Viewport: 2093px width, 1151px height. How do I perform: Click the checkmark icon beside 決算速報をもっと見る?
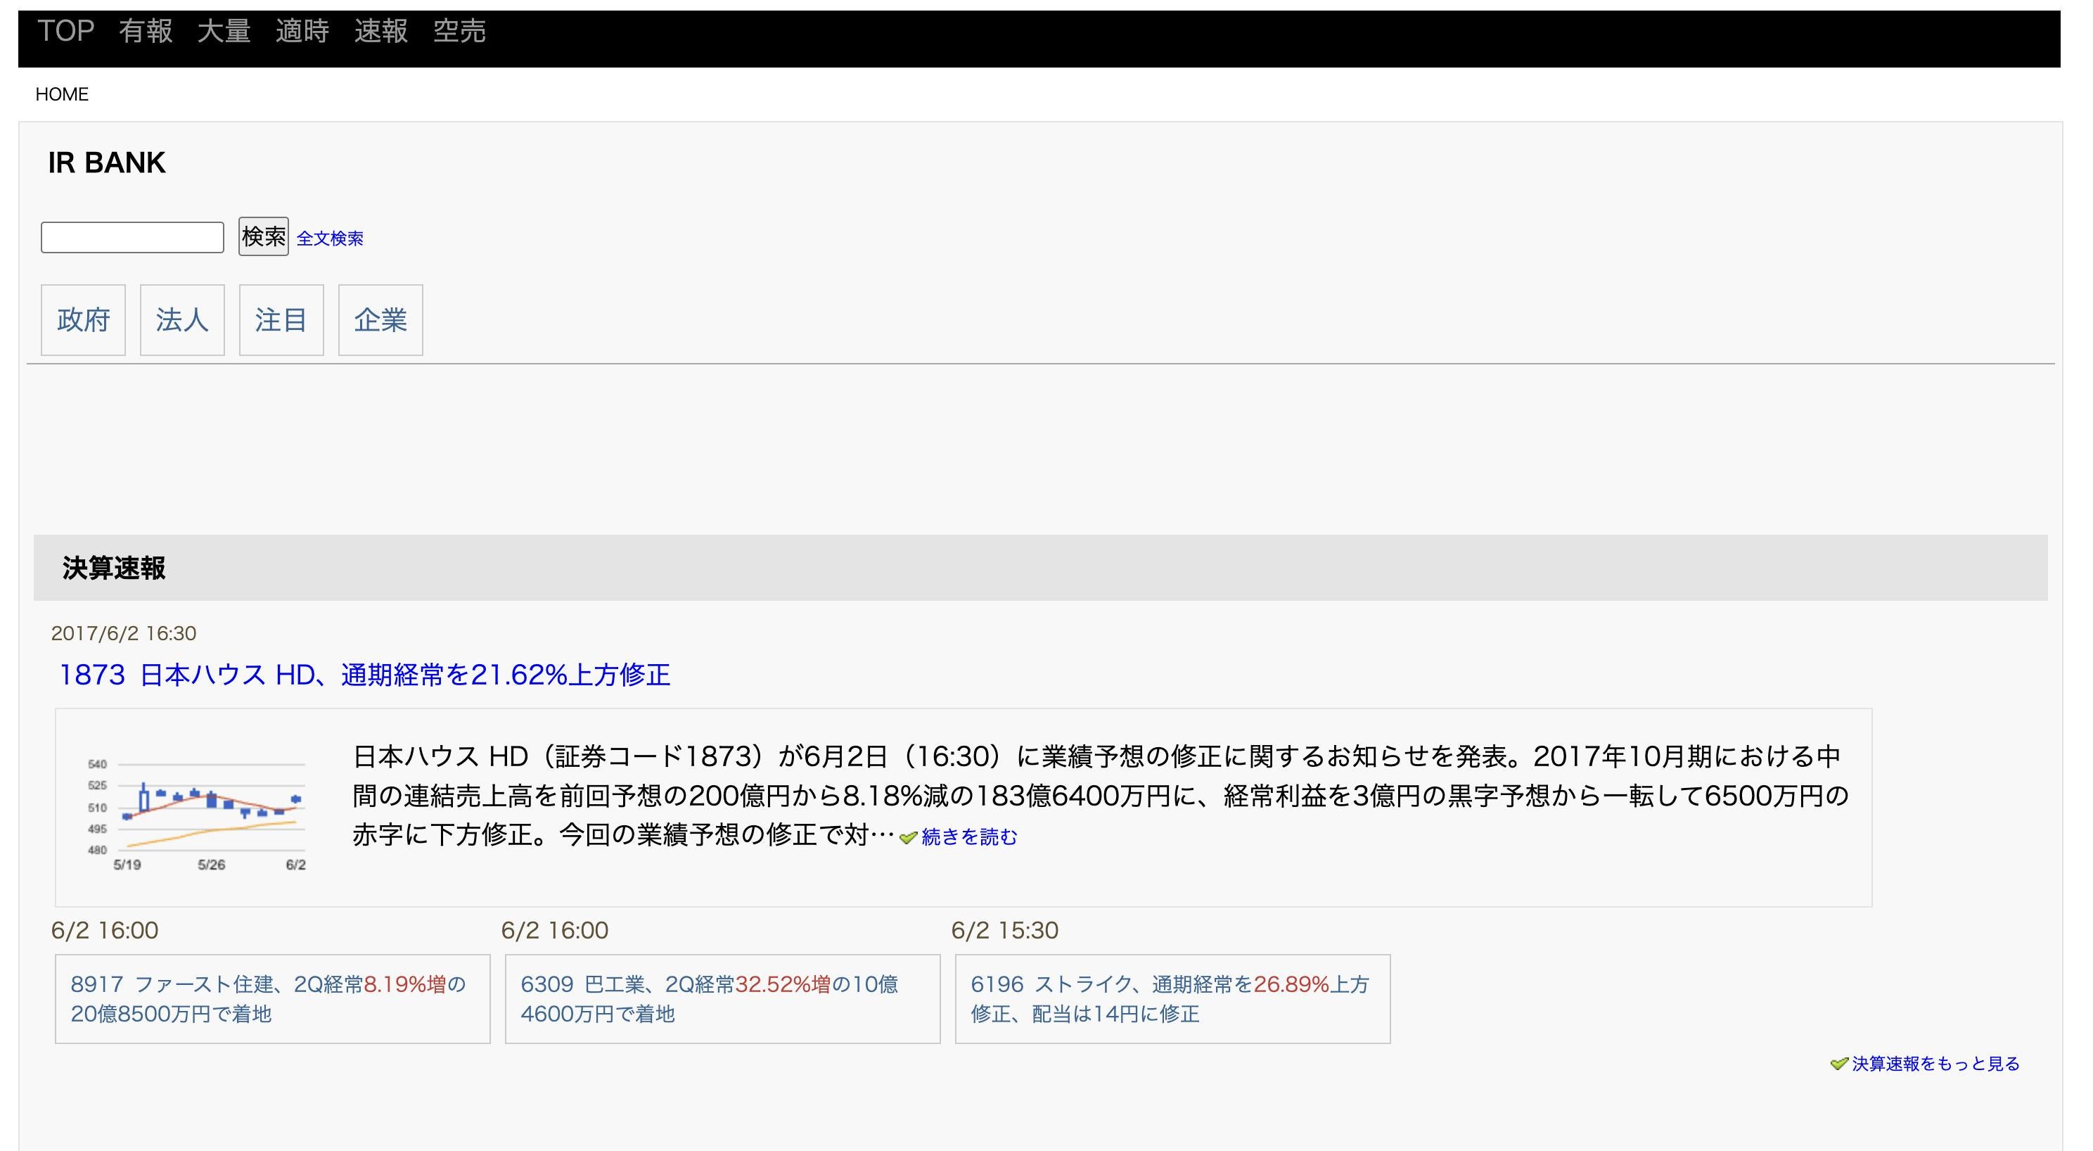(x=1838, y=1064)
